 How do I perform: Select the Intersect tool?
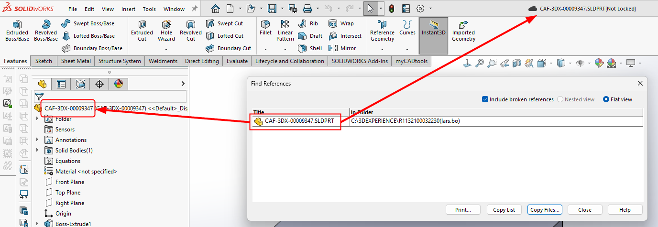pyautogui.click(x=345, y=36)
